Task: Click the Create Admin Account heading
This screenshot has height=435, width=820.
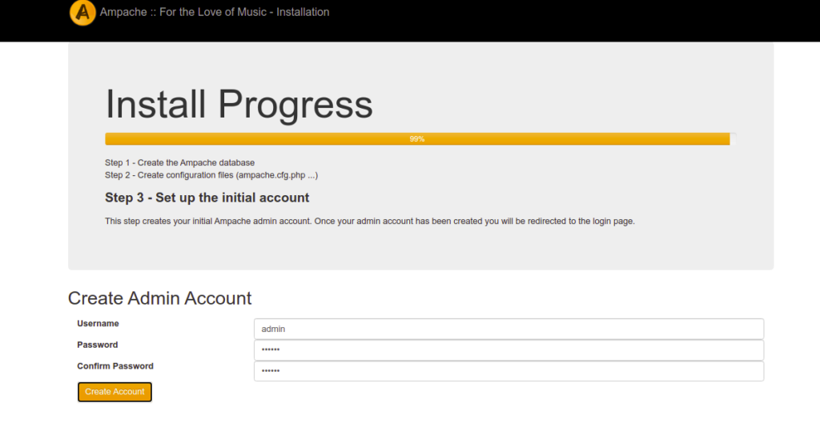Action: coord(159,298)
